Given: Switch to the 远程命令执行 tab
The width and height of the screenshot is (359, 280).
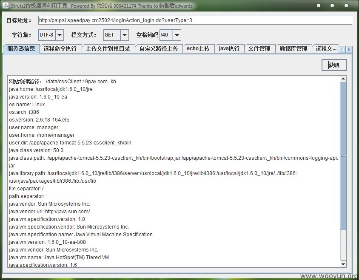Looking at the screenshot, I should (x=60, y=49).
